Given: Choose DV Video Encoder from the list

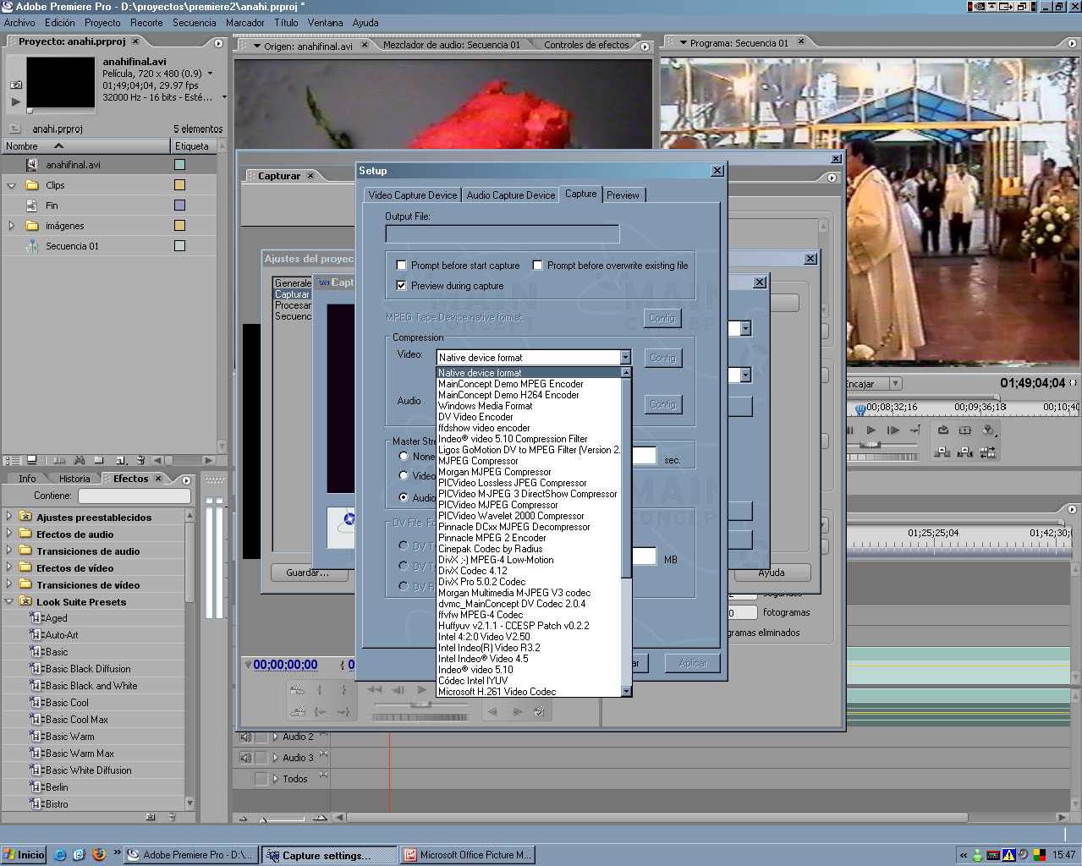Looking at the screenshot, I should point(475,417).
